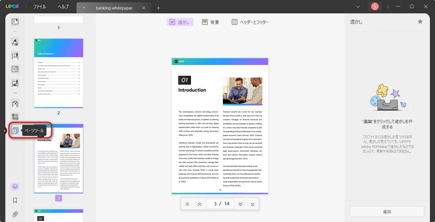Open the ファイル menu
This screenshot has height=222, width=435.
pyautogui.click(x=40, y=7)
